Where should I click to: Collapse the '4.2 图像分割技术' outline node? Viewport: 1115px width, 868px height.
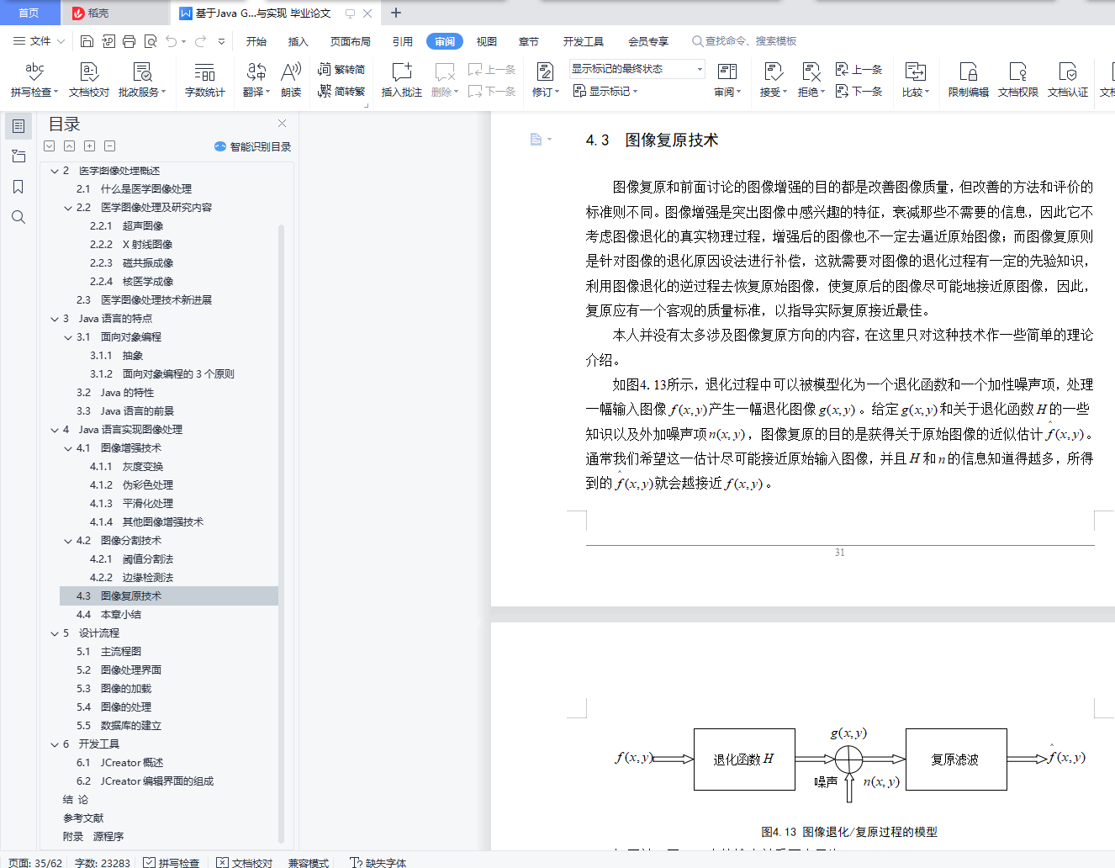(68, 541)
